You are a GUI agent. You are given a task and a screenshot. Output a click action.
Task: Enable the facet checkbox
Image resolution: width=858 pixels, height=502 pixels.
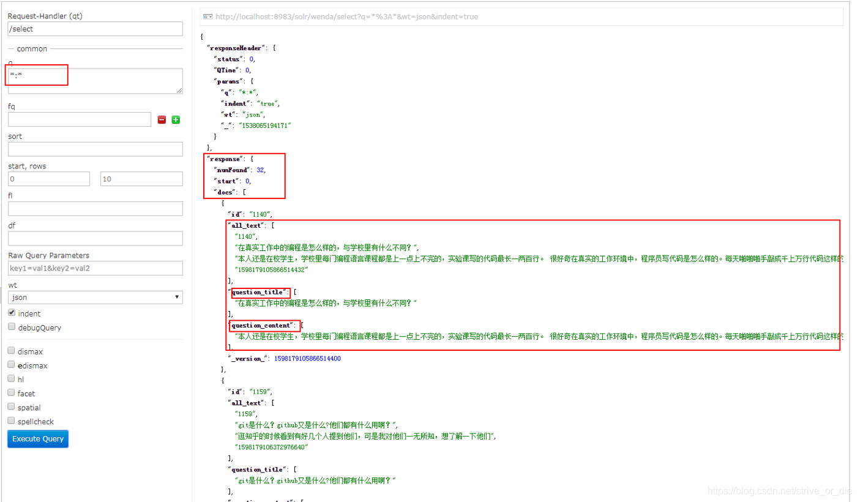12,393
